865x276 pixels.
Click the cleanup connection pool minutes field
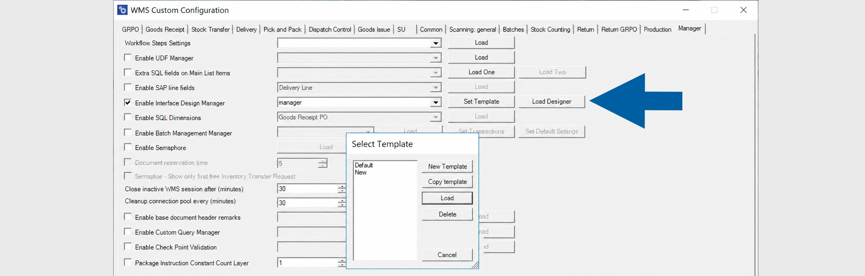pos(307,203)
